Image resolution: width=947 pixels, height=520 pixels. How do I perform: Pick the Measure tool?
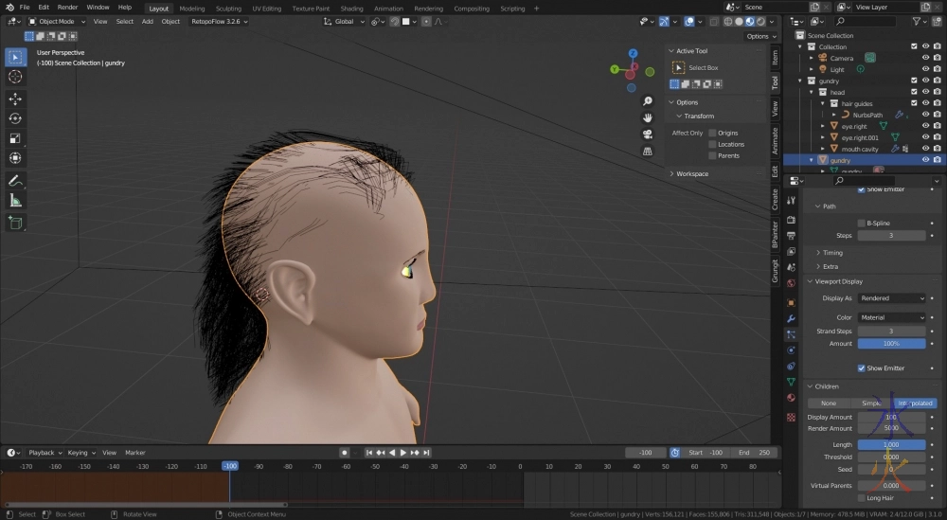click(x=15, y=201)
